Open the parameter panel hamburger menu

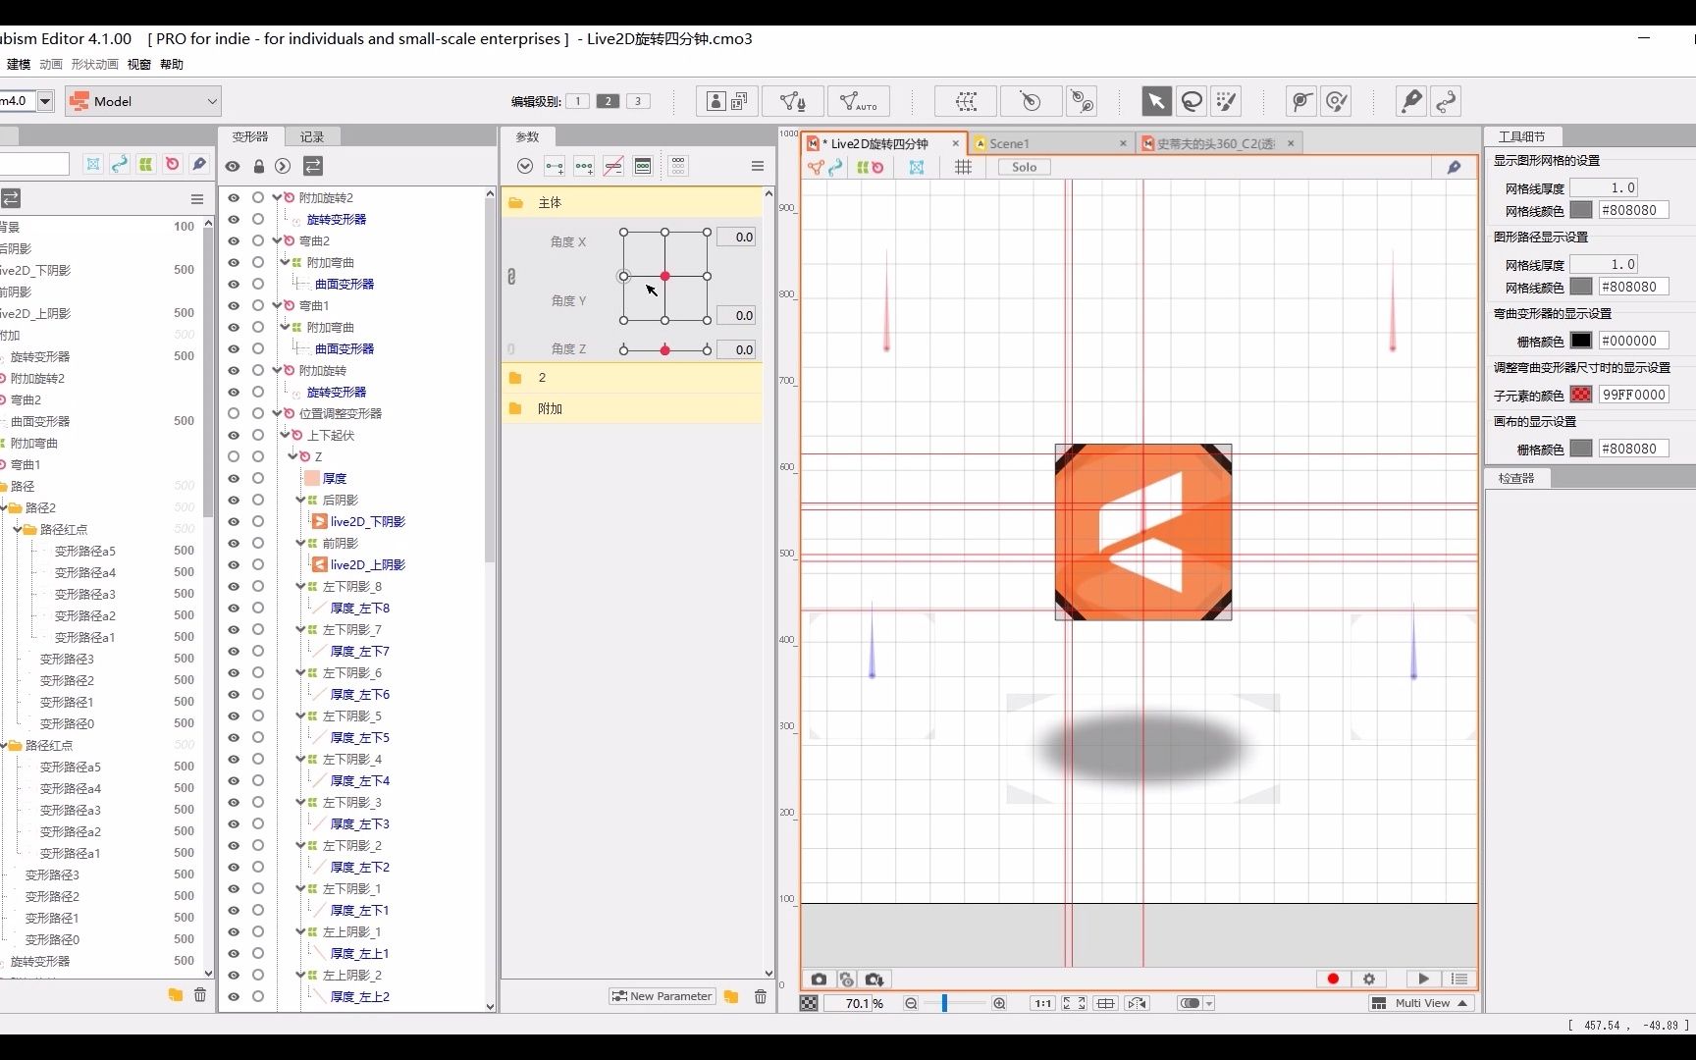coord(758,166)
